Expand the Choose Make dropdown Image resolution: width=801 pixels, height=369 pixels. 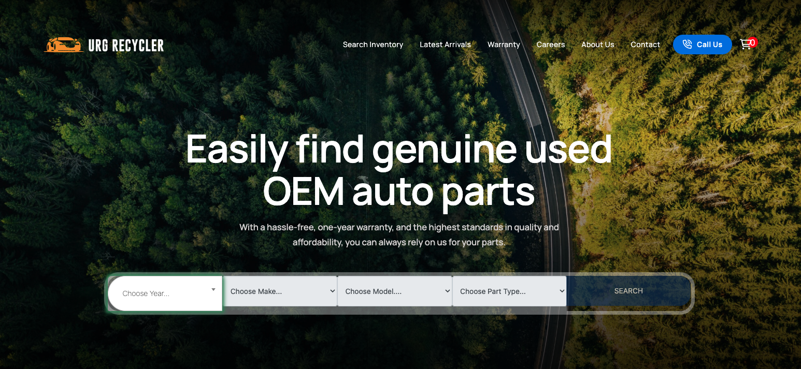click(x=280, y=291)
